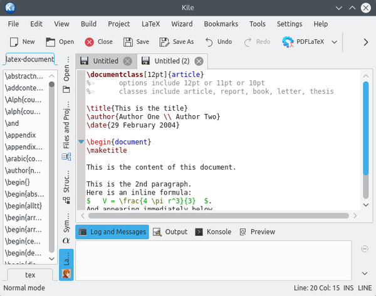Collapse the \begin{document} fold marker
Screen dimensions: 376x296
(x=81, y=142)
